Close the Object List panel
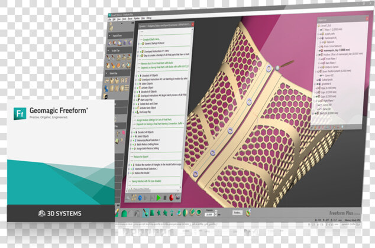Image resolution: width=375 pixels, height=248 pixels. (367, 18)
